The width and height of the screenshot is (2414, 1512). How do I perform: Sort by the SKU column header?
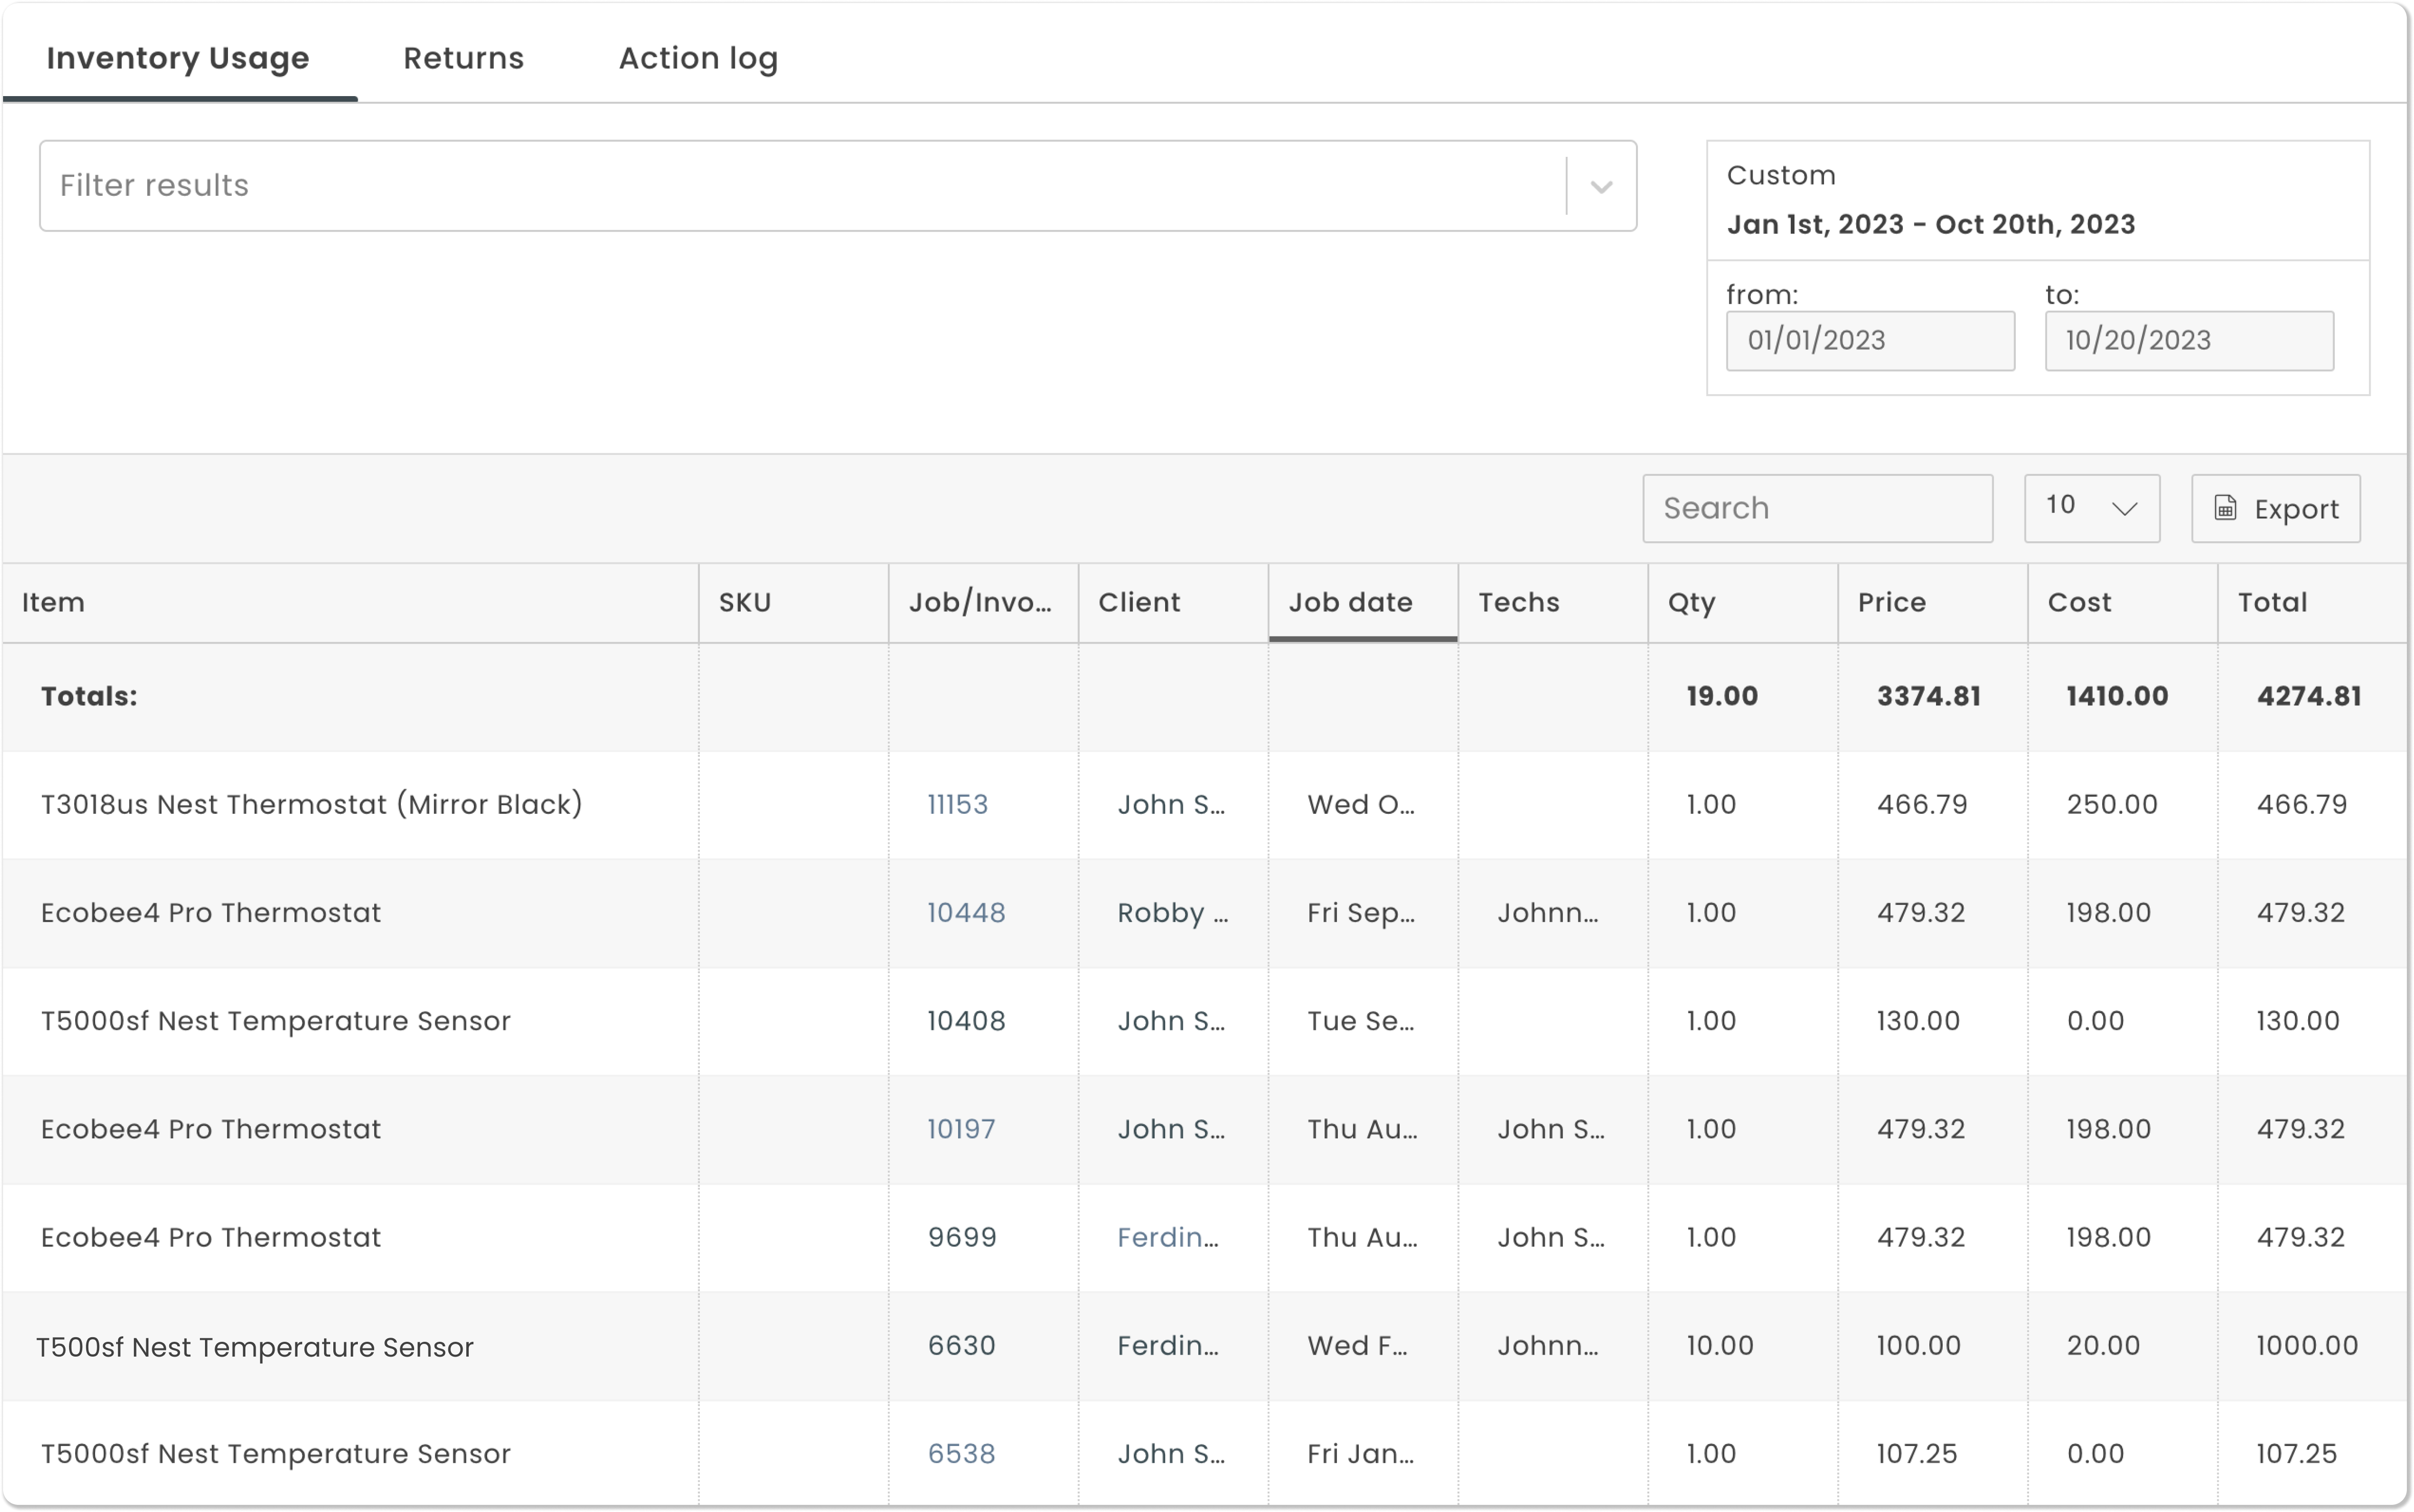pyautogui.click(x=793, y=603)
